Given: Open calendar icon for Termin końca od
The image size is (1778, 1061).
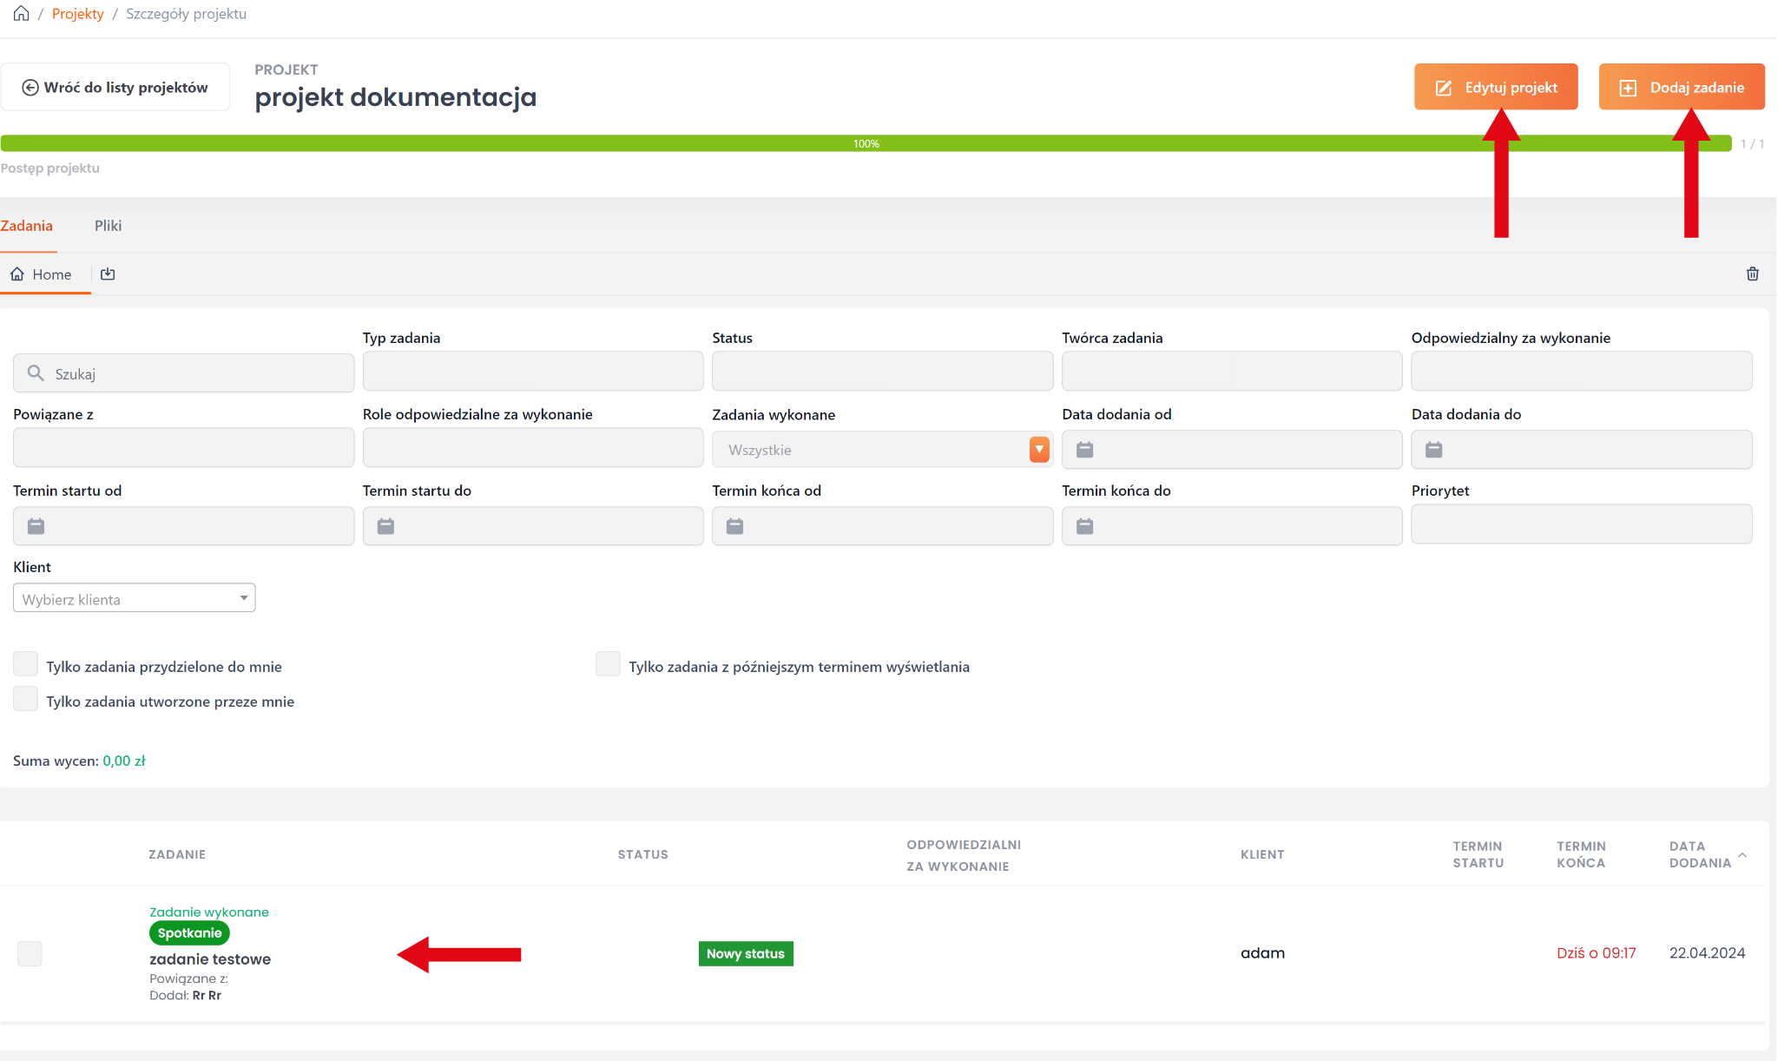Looking at the screenshot, I should pos(734,526).
